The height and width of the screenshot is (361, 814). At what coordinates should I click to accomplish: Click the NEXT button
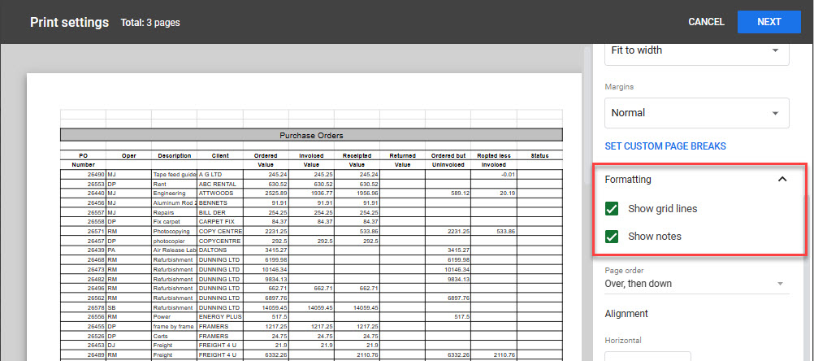769,22
